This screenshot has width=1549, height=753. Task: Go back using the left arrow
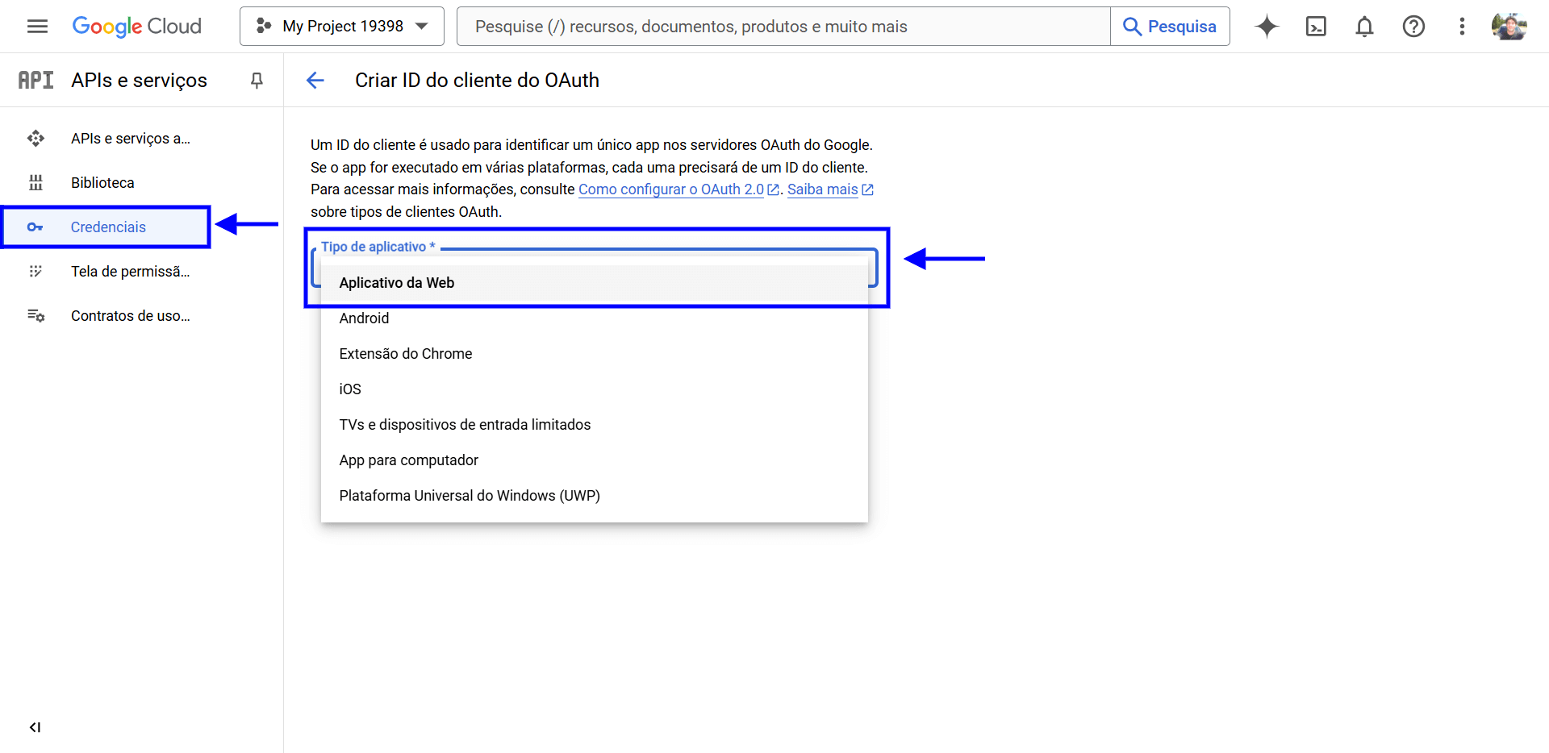click(x=315, y=80)
